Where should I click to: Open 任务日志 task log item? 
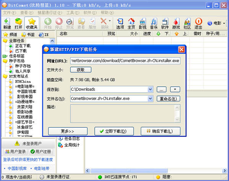(69, 138)
